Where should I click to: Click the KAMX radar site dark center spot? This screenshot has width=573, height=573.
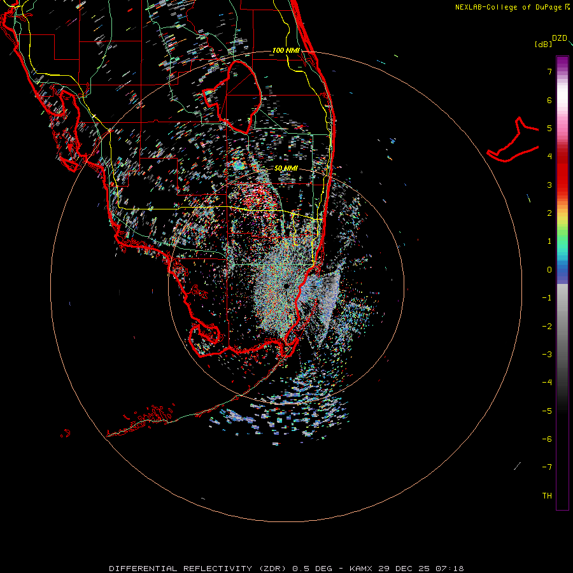pos(286,286)
